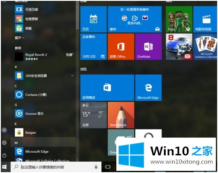Screen dimensions: 218x173
Task: Open the 卸载 app icon
Action: [19, 28]
